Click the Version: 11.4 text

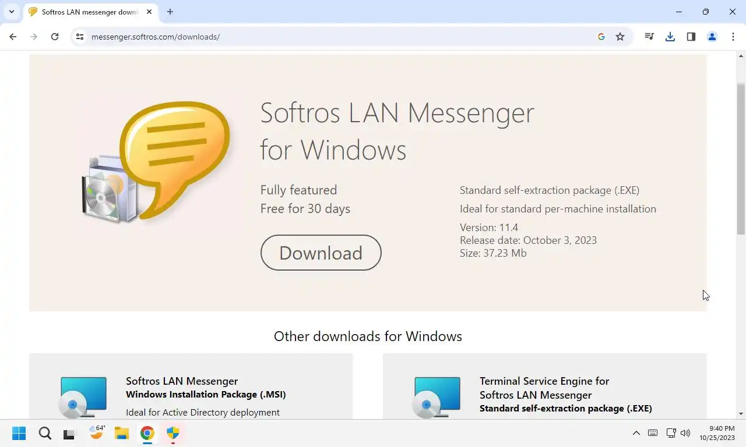489,228
